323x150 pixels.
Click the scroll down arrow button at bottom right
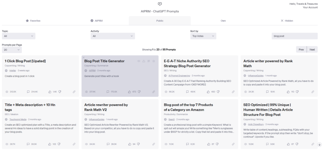[x=320, y=144]
